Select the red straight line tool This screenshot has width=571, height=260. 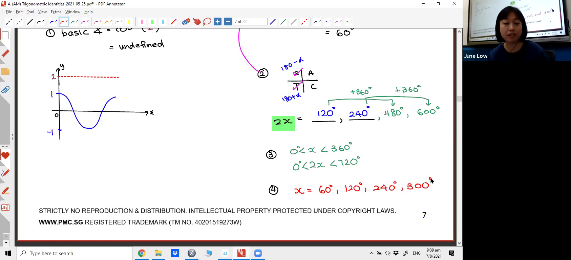pyautogui.click(x=173, y=22)
